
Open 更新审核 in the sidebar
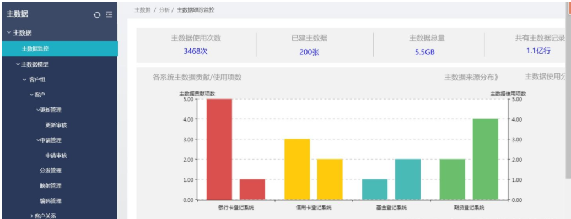(56, 125)
